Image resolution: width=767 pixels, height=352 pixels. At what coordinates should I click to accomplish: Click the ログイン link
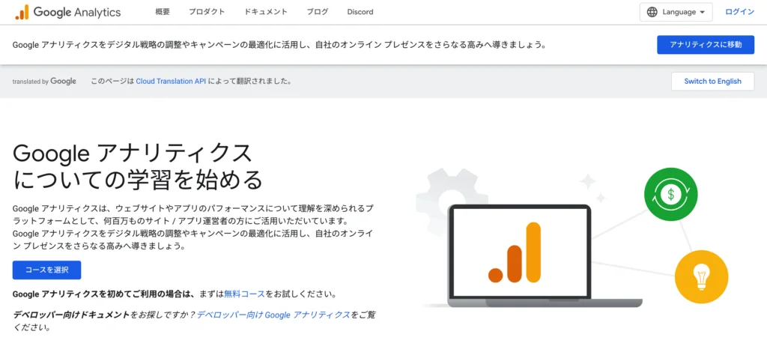(x=739, y=12)
